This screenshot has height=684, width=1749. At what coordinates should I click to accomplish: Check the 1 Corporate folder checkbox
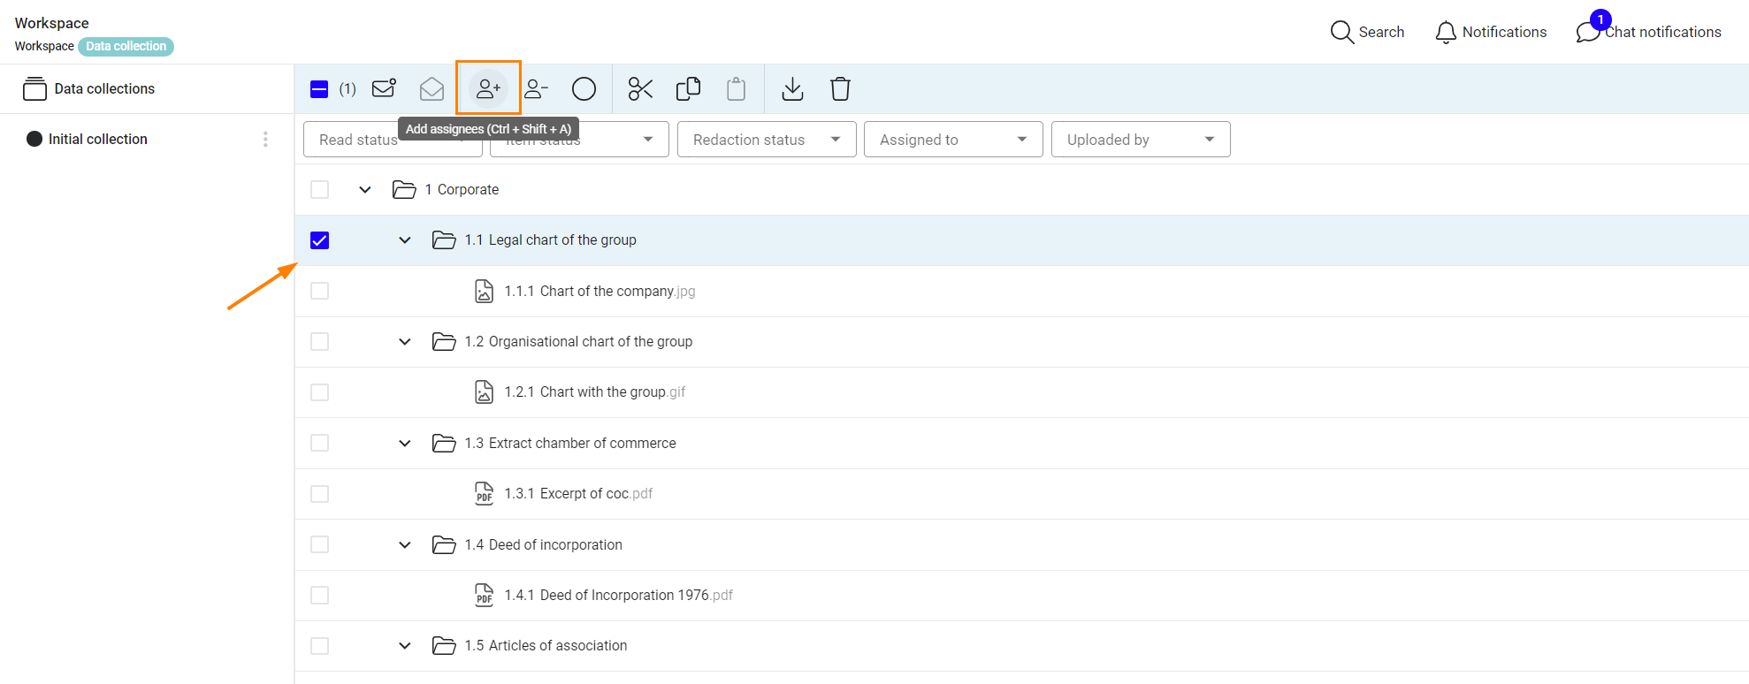tap(320, 190)
